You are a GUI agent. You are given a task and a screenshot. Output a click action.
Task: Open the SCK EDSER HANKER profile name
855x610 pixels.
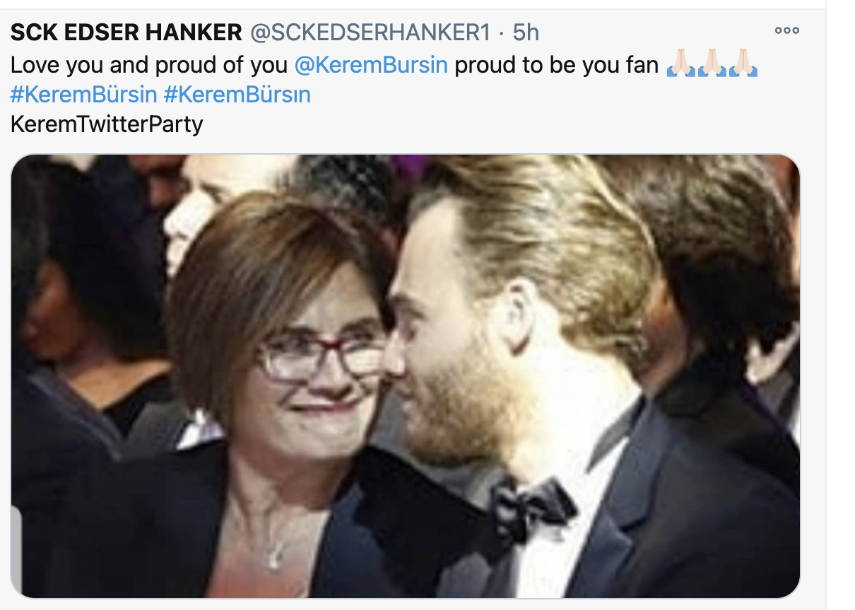click(126, 32)
